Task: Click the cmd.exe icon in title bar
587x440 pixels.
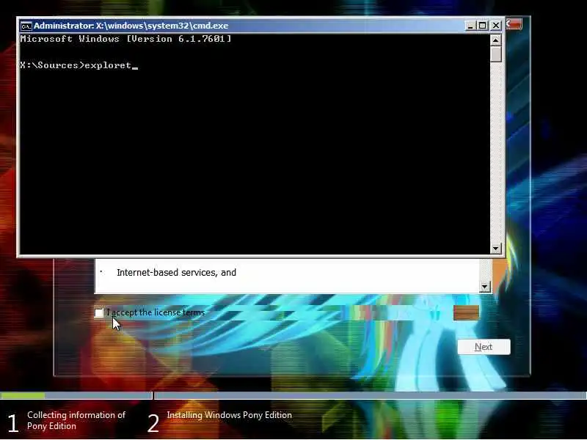Action: pyautogui.click(x=26, y=26)
